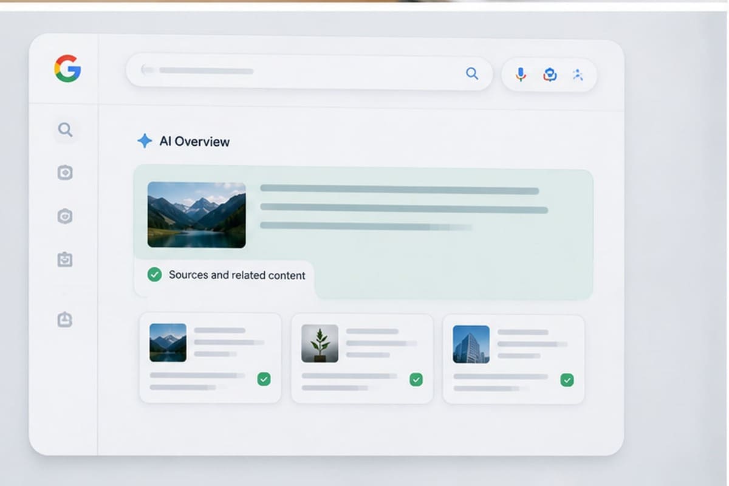The image size is (729, 486).
Task: Start voice search with microphone icon
Action: 521,74
